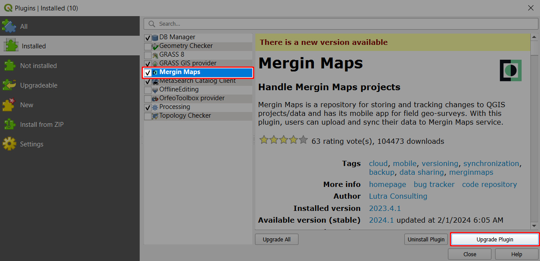This screenshot has width=540, height=261.
Task: Click available version 2024.1 link
Action: 382,220
